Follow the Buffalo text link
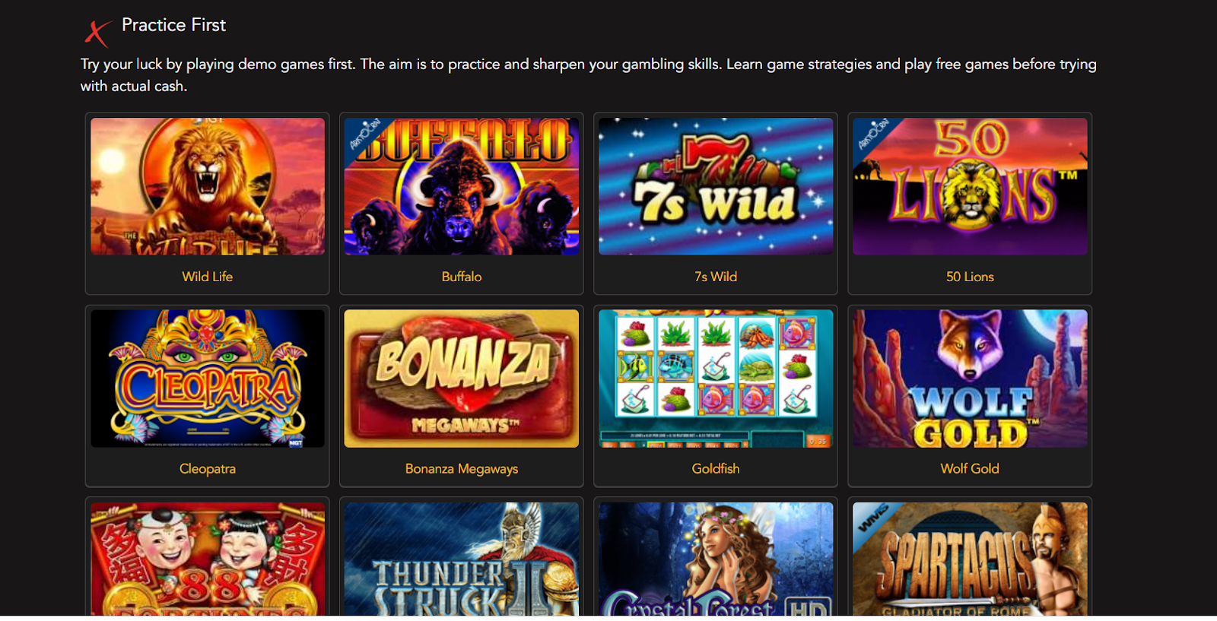The height and width of the screenshot is (621, 1217). 462,277
